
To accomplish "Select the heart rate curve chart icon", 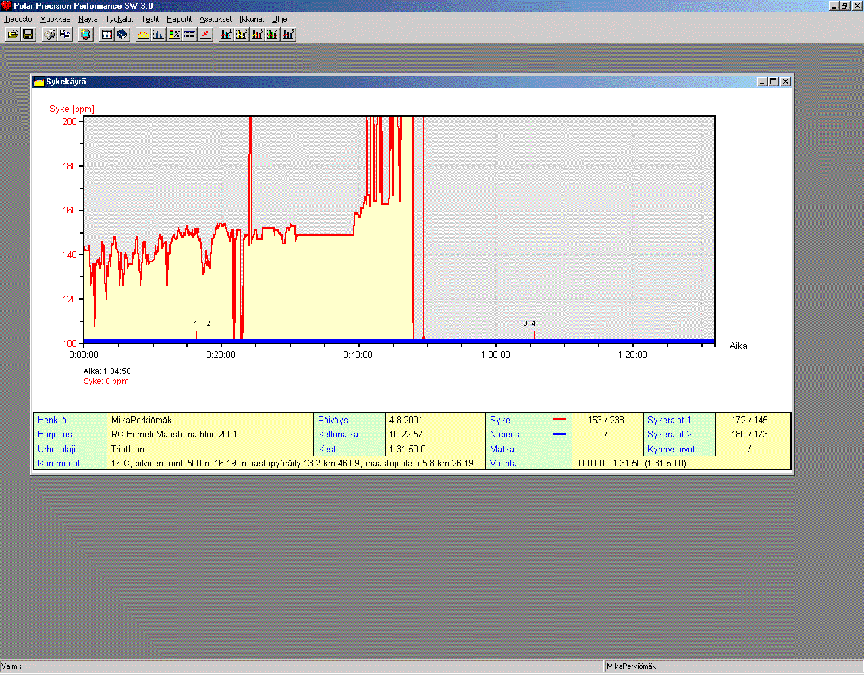I will [x=143, y=34].
